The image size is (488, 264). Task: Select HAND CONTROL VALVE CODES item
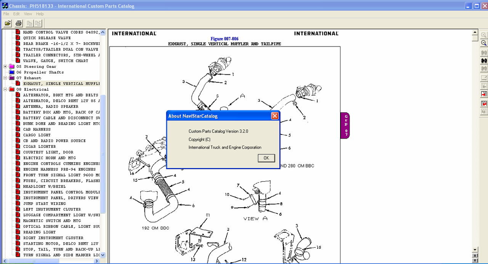(61, 32)
